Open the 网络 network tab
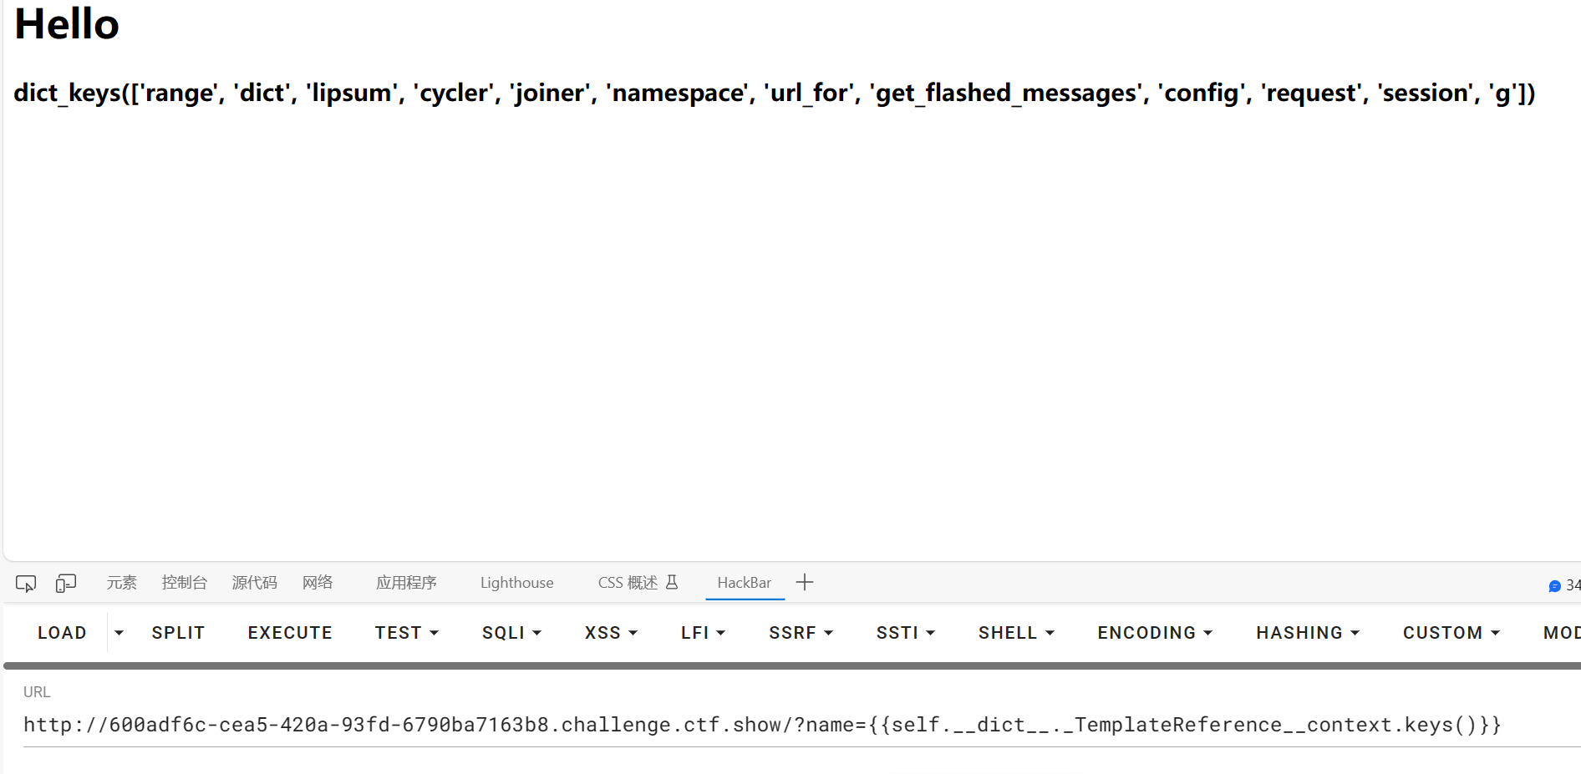Screen dimensions: 1581x774 click(318, 583)
